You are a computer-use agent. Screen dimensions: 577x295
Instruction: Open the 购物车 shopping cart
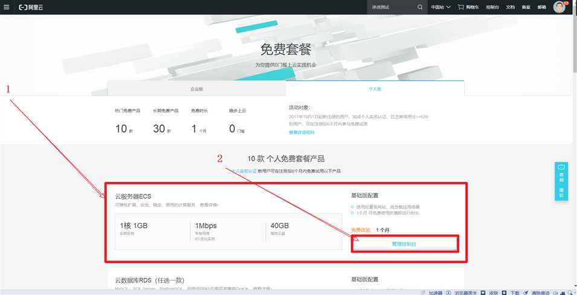468,7
